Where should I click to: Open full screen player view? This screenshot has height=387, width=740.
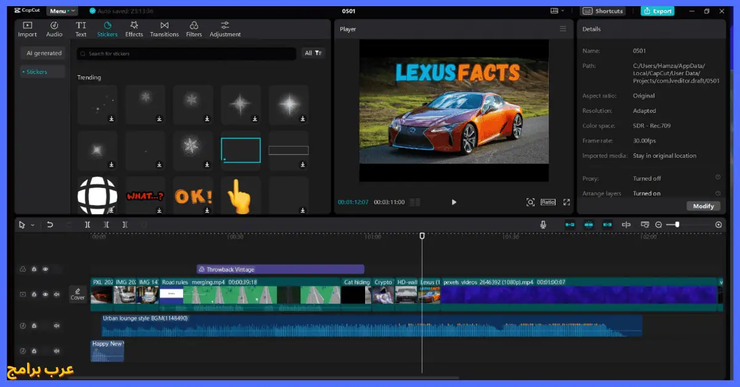tap(567, 202)
